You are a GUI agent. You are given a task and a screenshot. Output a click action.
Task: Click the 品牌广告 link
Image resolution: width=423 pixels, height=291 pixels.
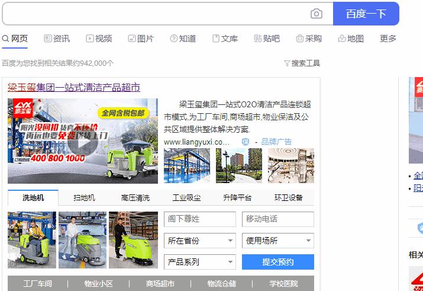pos(276,142)
